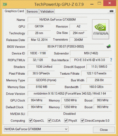Click the GPU-Z app icon in title bar
This screenshot has width=118, height=136.
[x=5, y=4]
